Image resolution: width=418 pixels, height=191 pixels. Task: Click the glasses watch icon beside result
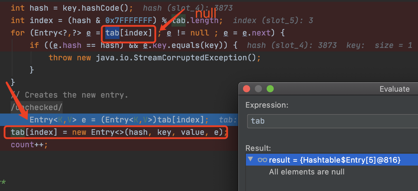(262, 160)
